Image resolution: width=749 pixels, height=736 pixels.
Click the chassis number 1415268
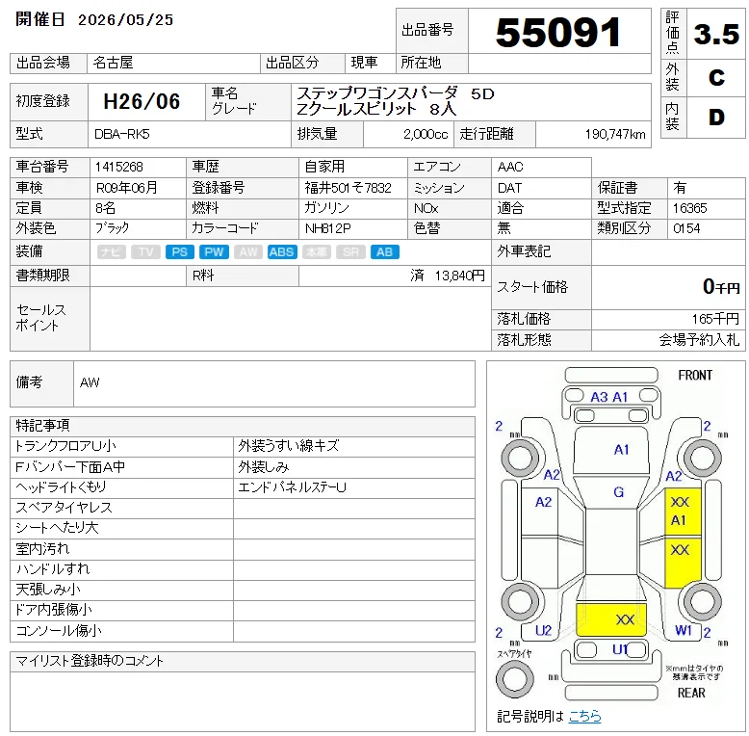click(x=118, y=167)
